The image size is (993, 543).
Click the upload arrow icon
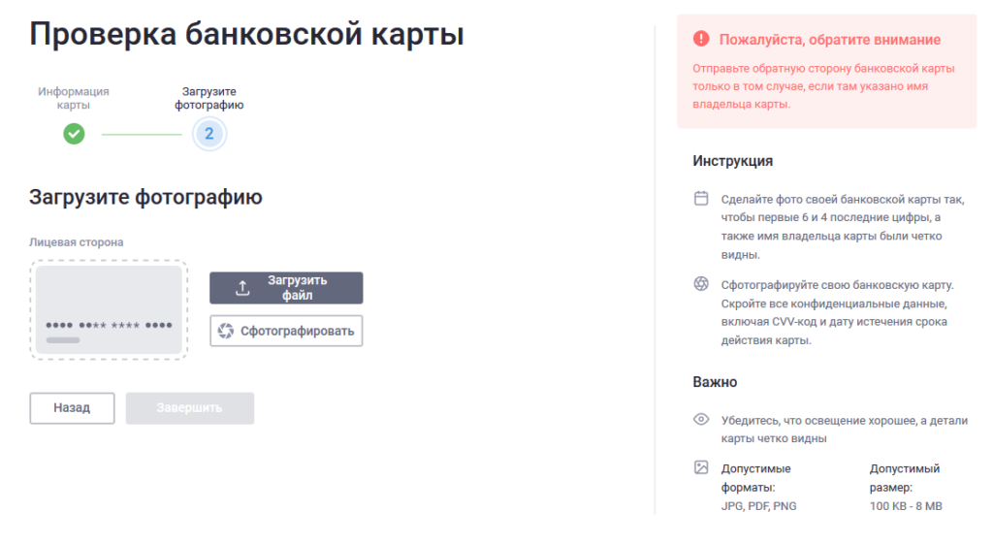(x=242, y=288)
